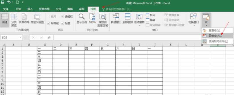
Task: Expand the 切换窗口 switch windows dropdown
Action: [x=194, y=20]
